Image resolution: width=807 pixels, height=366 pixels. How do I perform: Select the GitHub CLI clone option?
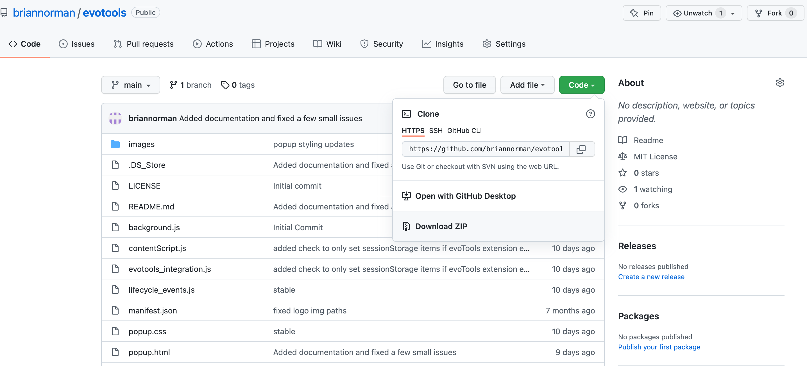[x=464, y=131]
